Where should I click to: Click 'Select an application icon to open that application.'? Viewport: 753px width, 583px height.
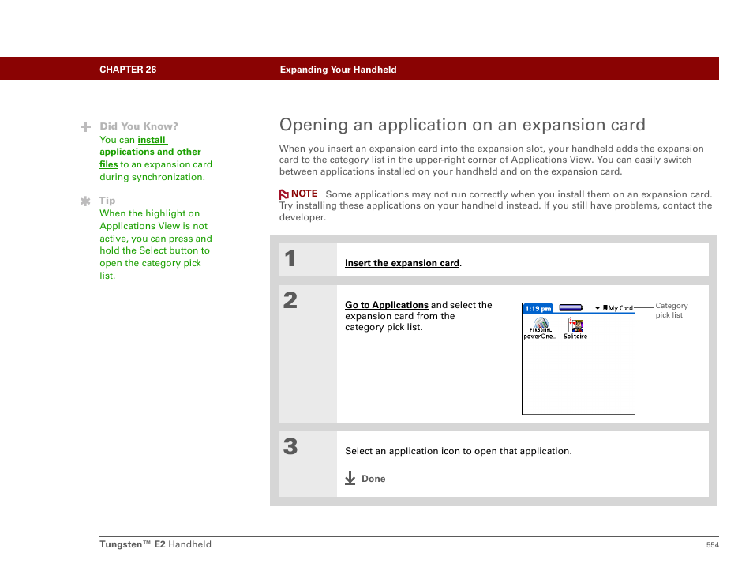click(x=458, y=451)
